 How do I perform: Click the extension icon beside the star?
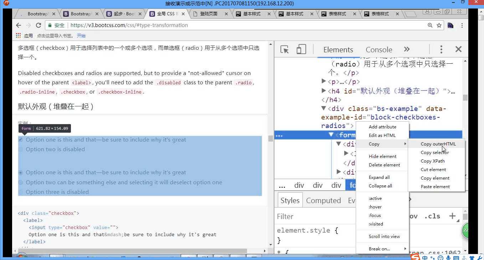450,25
